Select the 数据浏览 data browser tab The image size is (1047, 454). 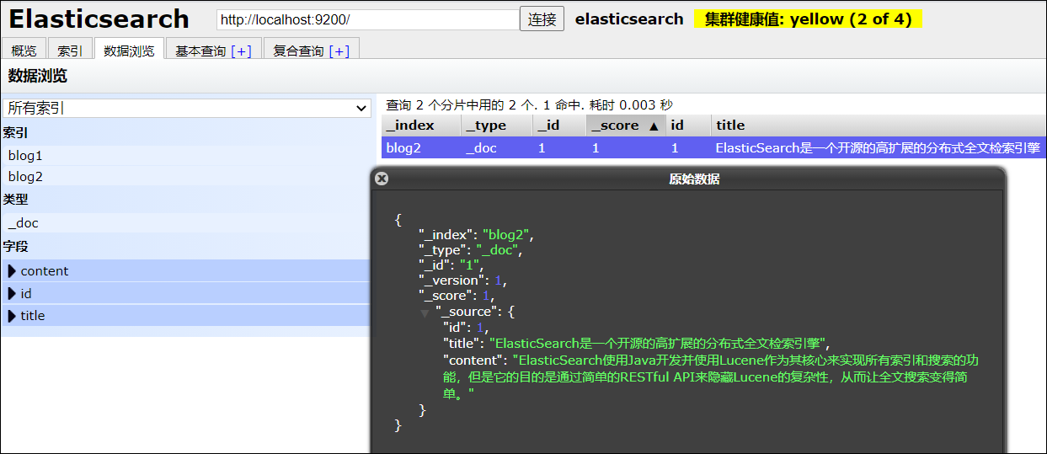click(129, 51)
